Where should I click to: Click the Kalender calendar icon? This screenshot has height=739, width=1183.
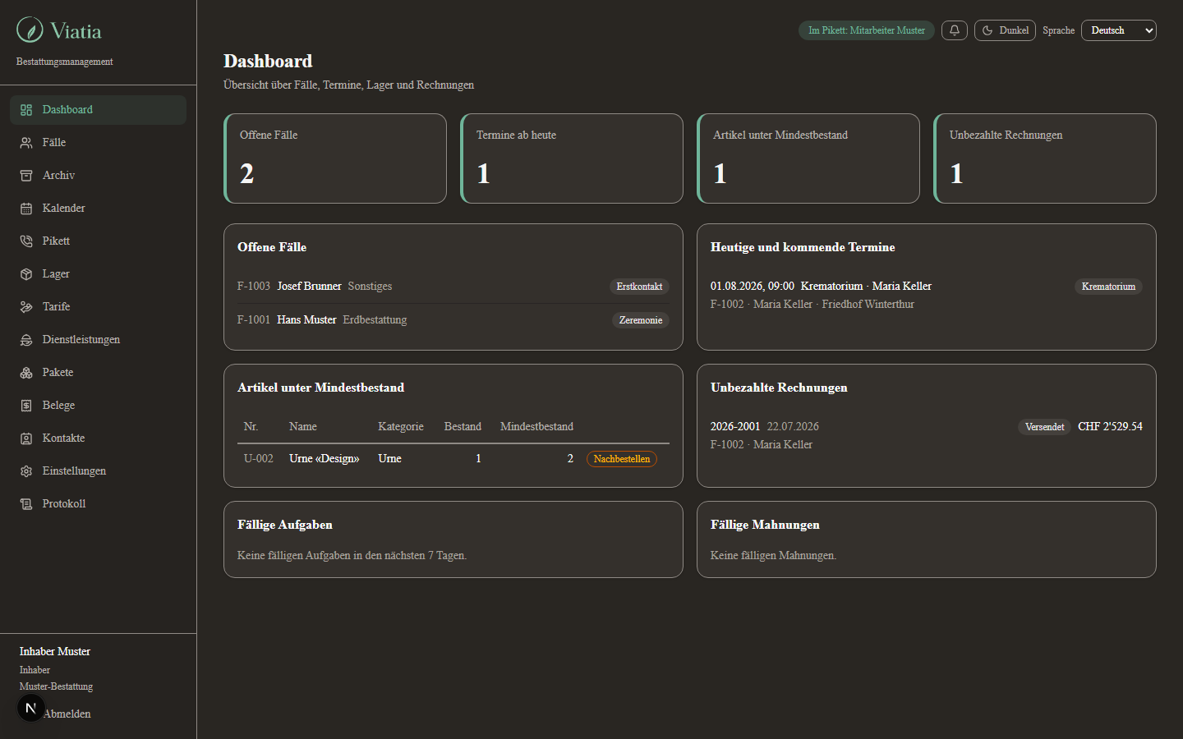point(26,209)
